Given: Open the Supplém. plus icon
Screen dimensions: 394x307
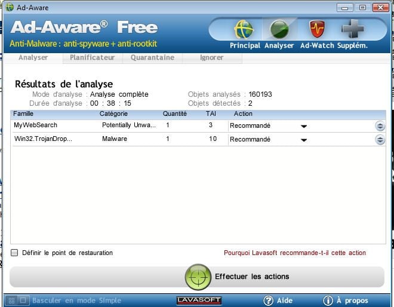Looking at the screenshot, I should pos(353,29).
